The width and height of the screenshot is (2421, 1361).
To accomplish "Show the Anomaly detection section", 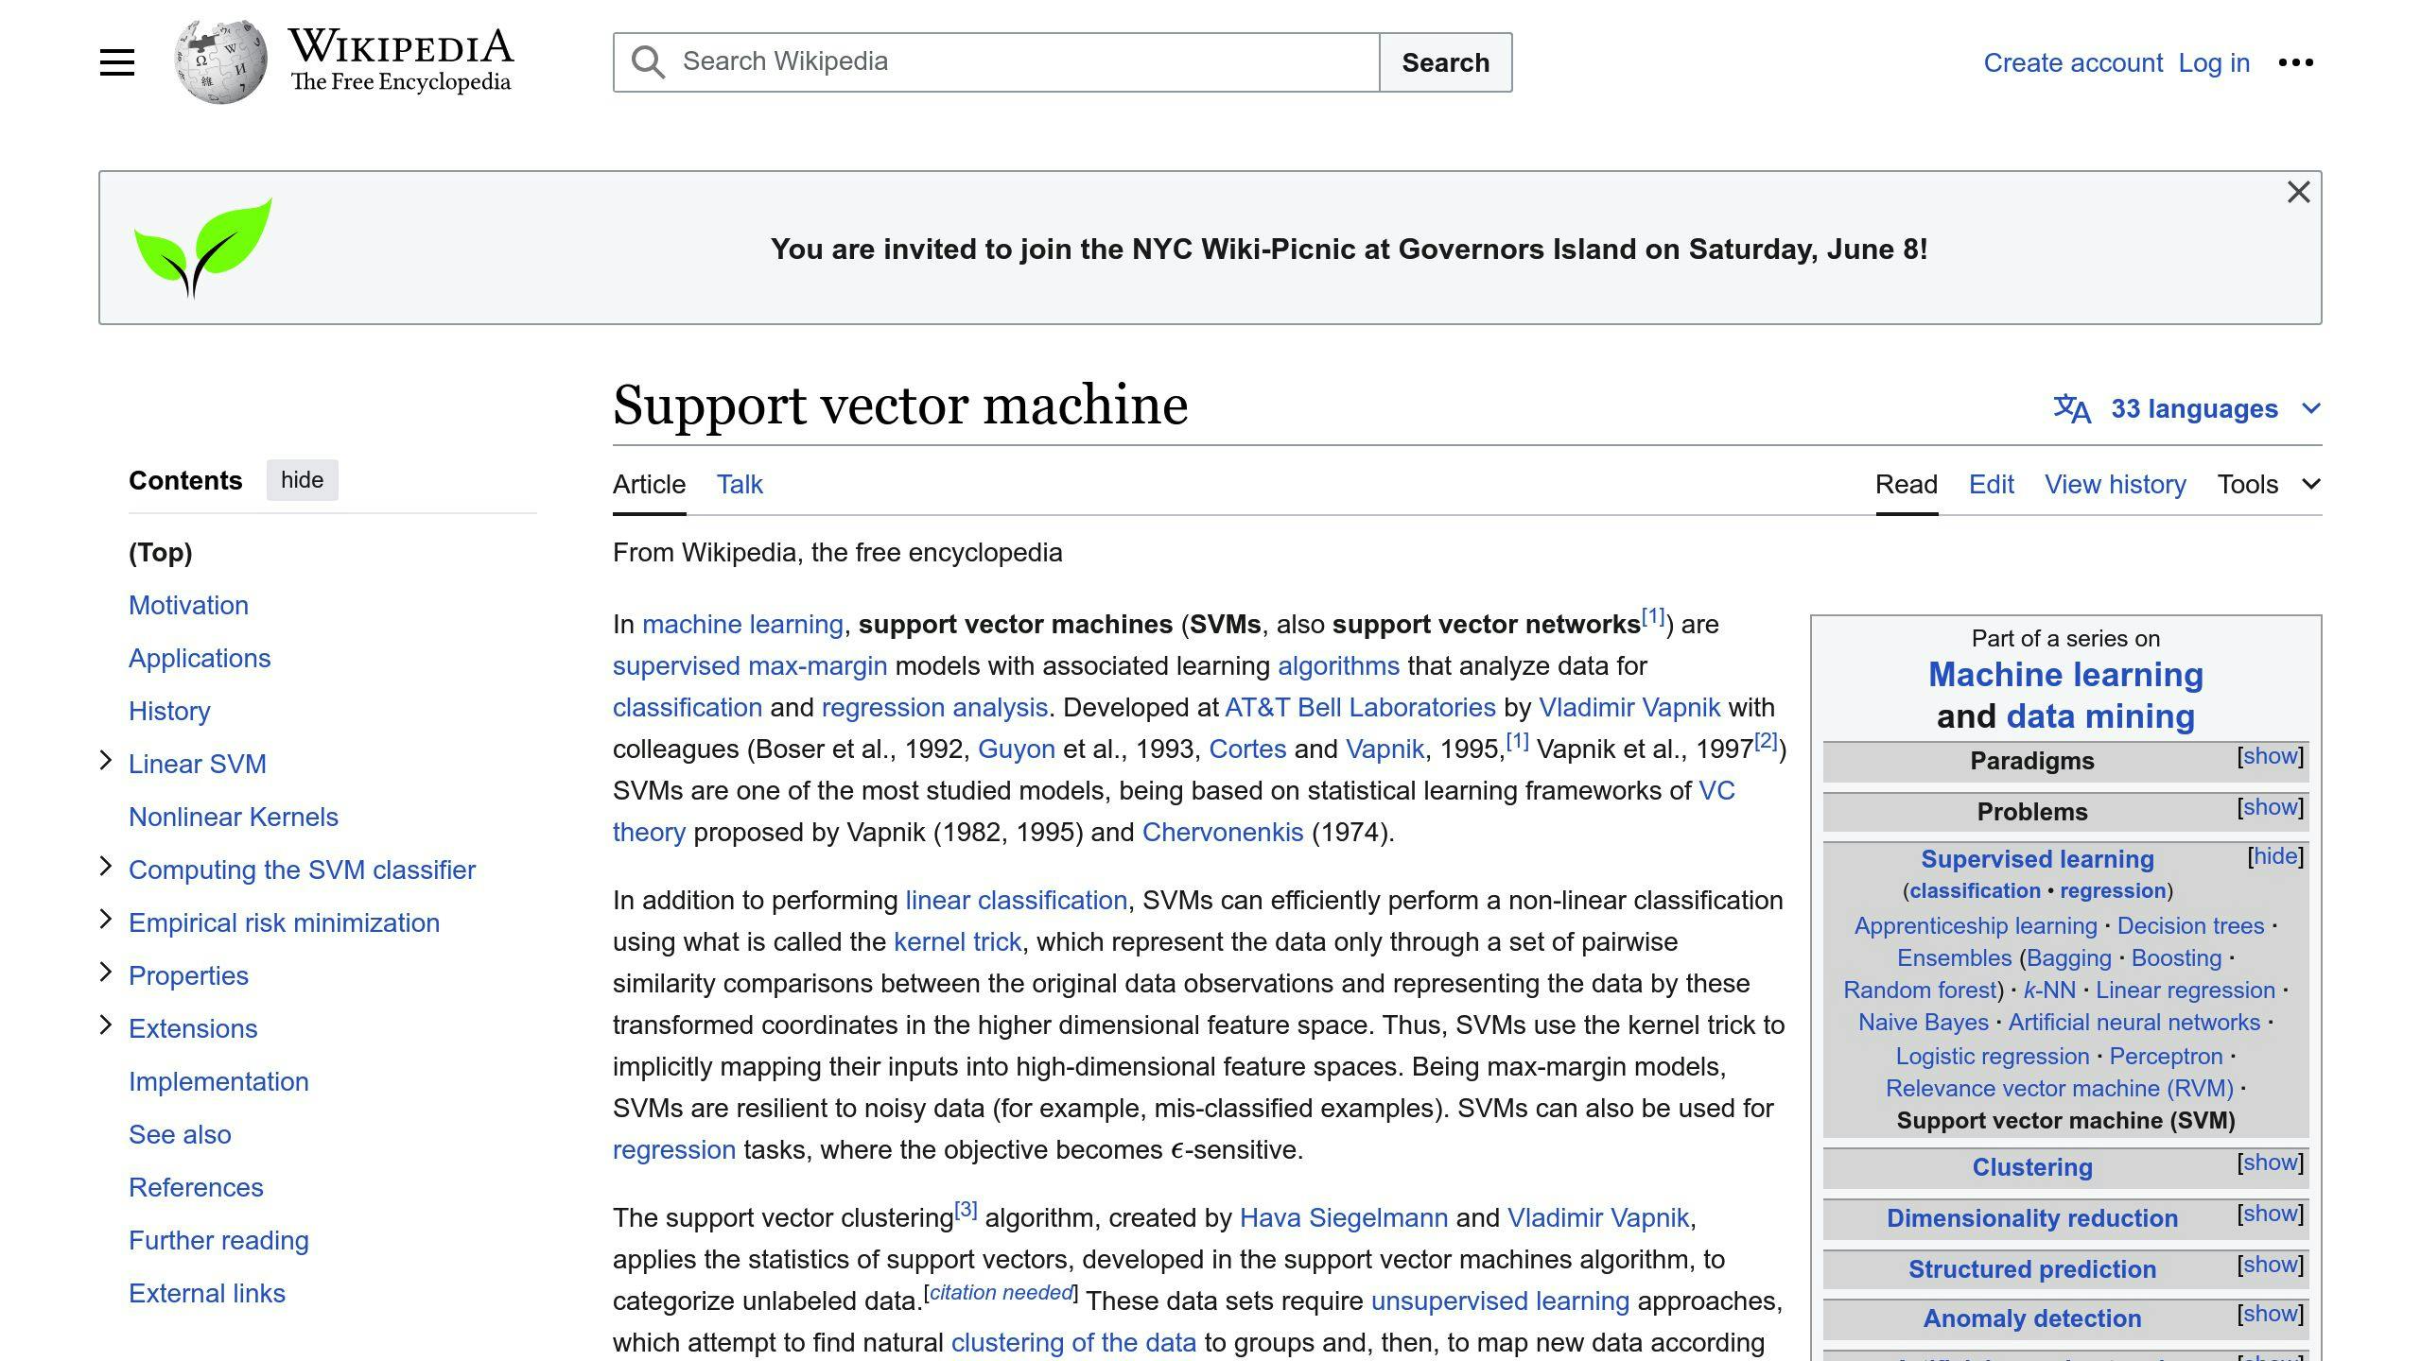I will click(x=2270, y=1314).
